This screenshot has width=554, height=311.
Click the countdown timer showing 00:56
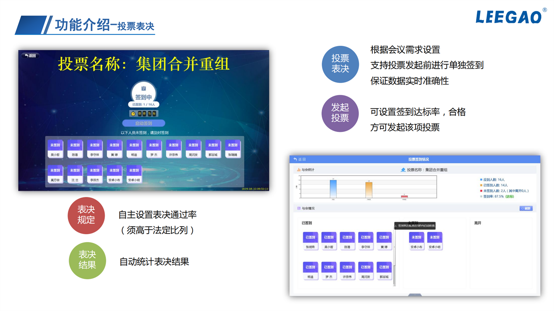click(144, 114)
